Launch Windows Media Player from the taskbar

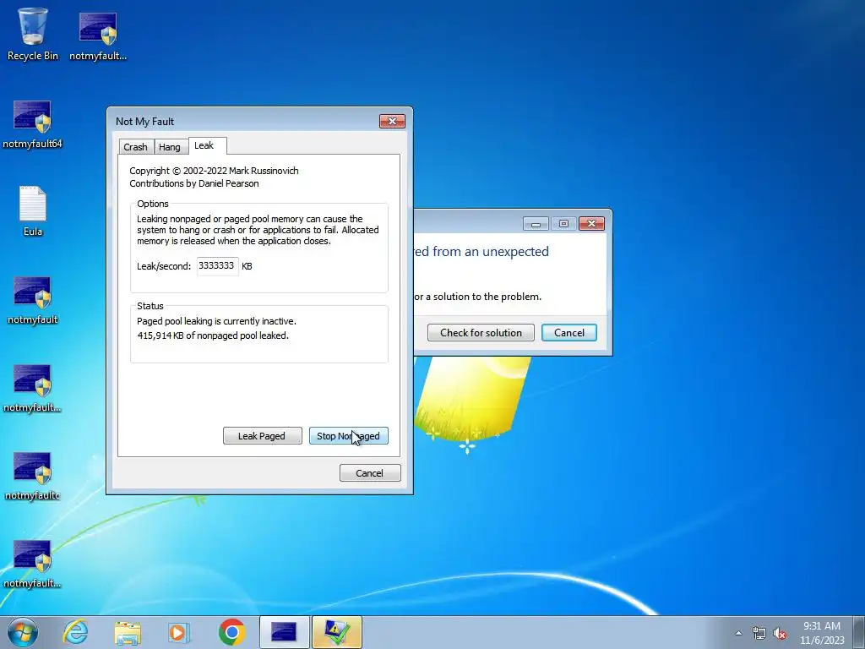[x=179, y=632]
